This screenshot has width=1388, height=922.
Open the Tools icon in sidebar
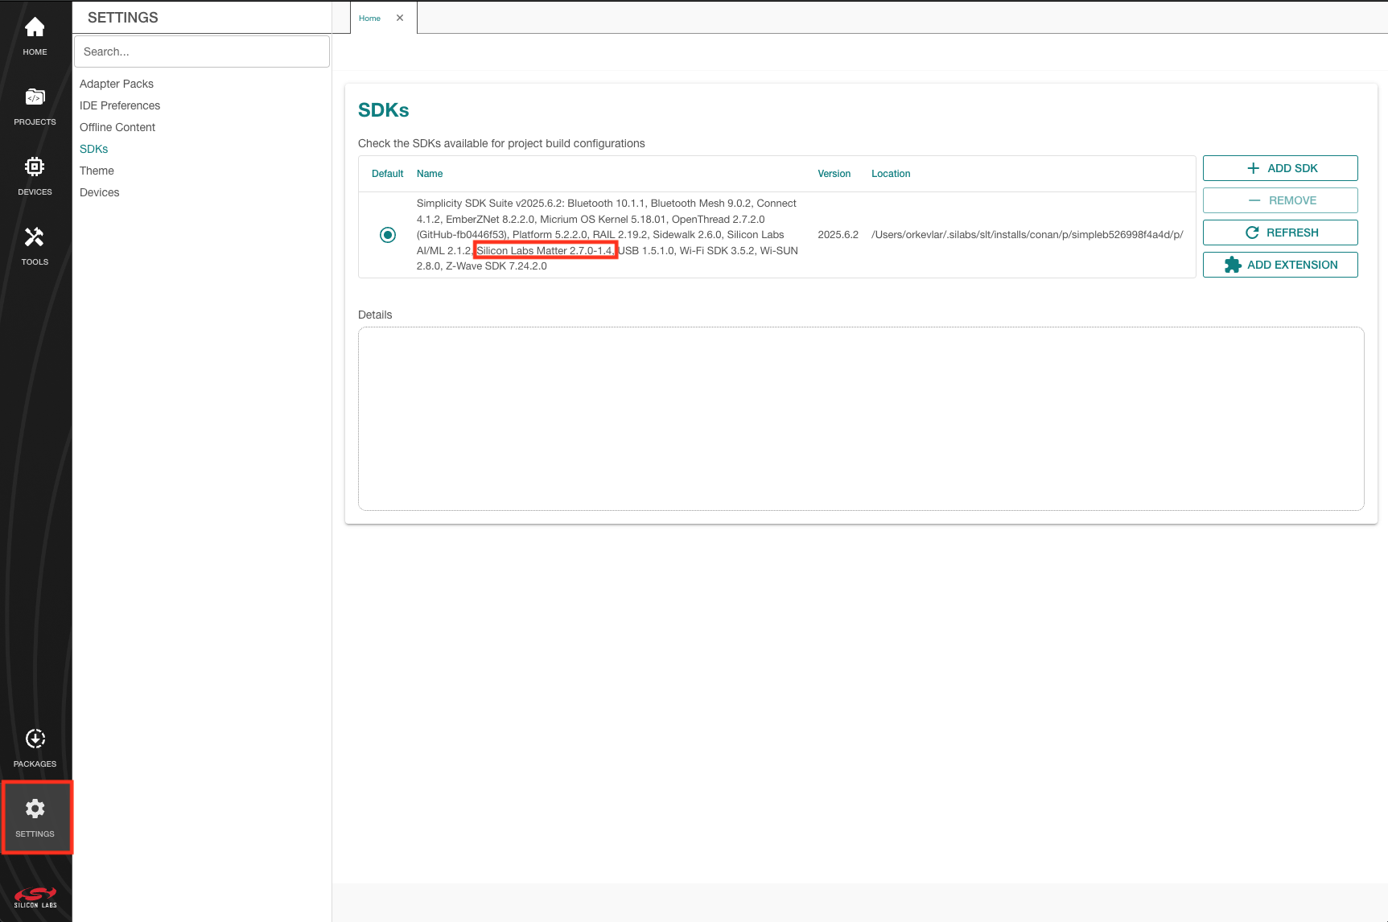[x=35, y=237]
